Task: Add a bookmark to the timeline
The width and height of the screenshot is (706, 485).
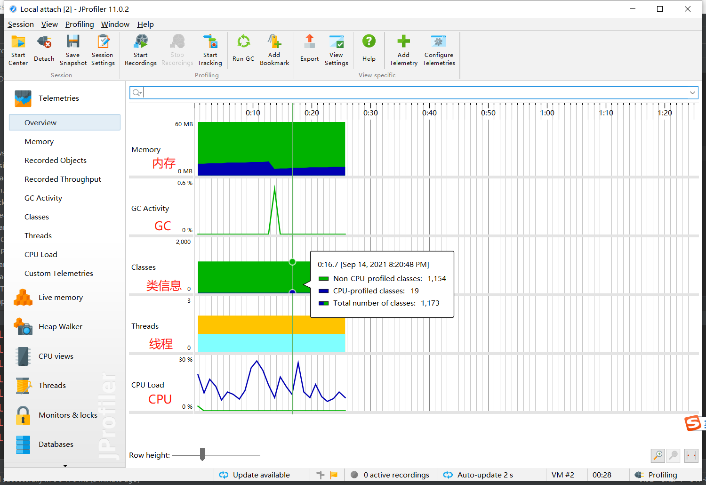Action: [274, 49]
